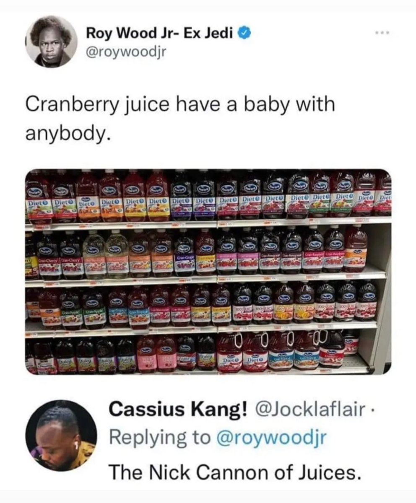
Task: Click Cassius Kang's profile avatar
Action: tap(61, 436)
